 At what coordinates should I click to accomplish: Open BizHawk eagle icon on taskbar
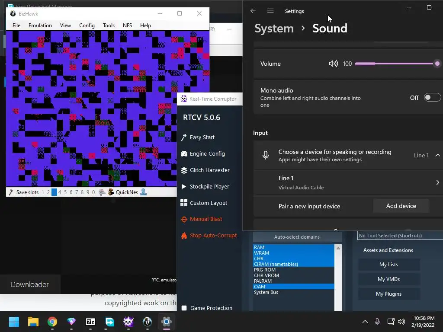(147, 322)
